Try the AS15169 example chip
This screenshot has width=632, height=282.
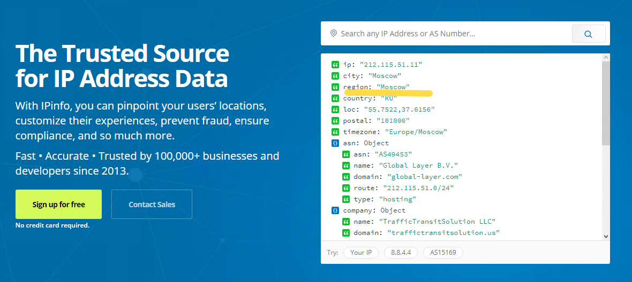(x=443, y=253)
